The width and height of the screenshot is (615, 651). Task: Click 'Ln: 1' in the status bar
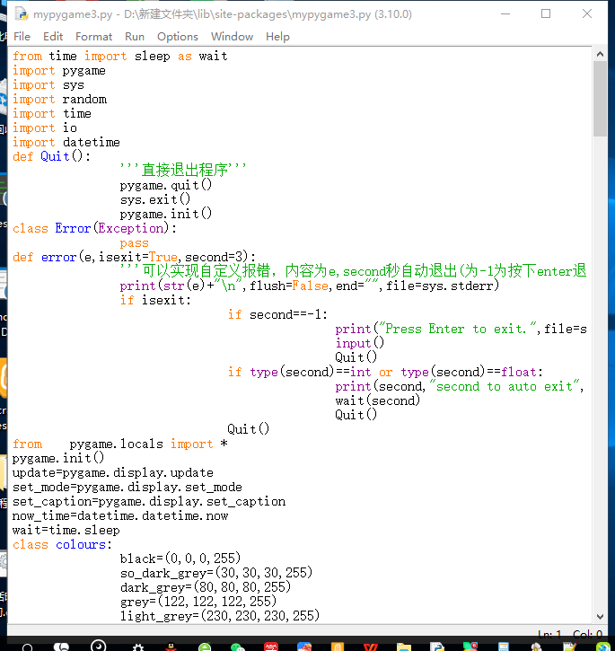[x=549, y=634]
